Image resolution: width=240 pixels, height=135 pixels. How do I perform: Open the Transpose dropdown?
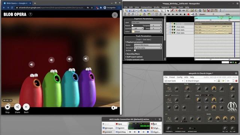156,25
